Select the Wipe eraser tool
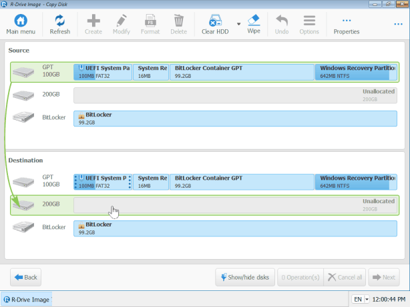 pos(254,20)
